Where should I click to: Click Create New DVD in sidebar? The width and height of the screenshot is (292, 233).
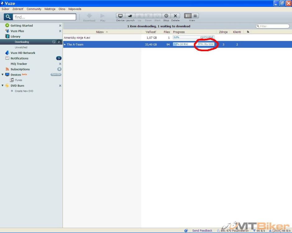(x=24, y=91)
